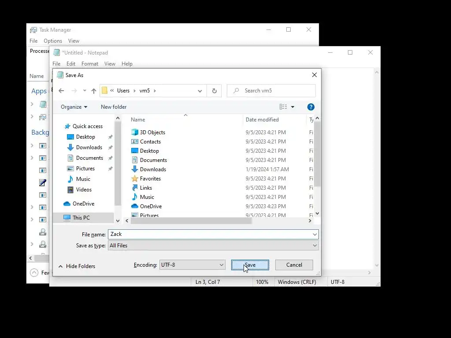This screenshot has width=451, height=338.
Task: Click the breadcrumb overflow chevrons
Action: pyautogui.click(x=112, y=91)
